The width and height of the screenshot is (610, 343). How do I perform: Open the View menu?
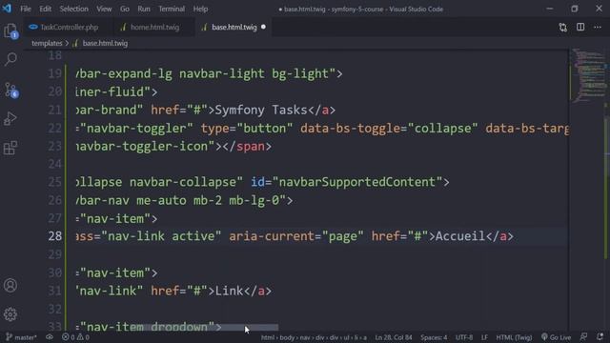(104, 9)
